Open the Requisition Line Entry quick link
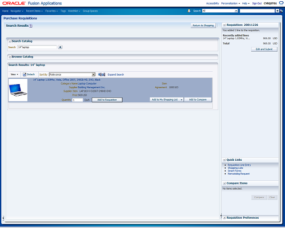The image size is (285, 228). coord(239,165)
